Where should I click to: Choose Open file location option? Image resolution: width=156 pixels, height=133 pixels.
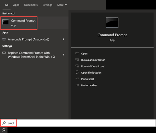(91, 73)
